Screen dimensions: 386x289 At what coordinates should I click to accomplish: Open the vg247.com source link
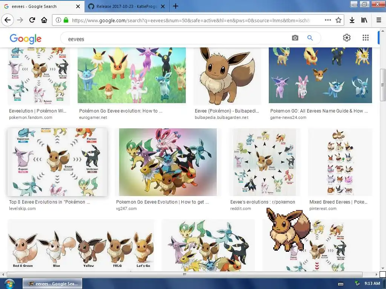point(126,208)
